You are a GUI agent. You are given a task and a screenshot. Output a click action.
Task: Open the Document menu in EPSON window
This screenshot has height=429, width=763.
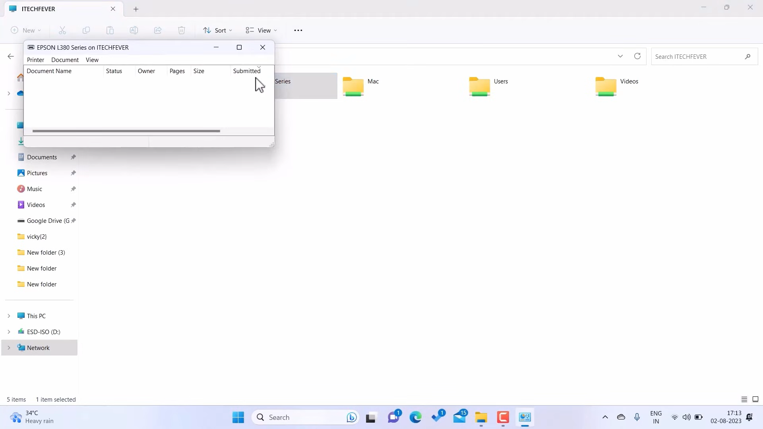tap(65, 60)
